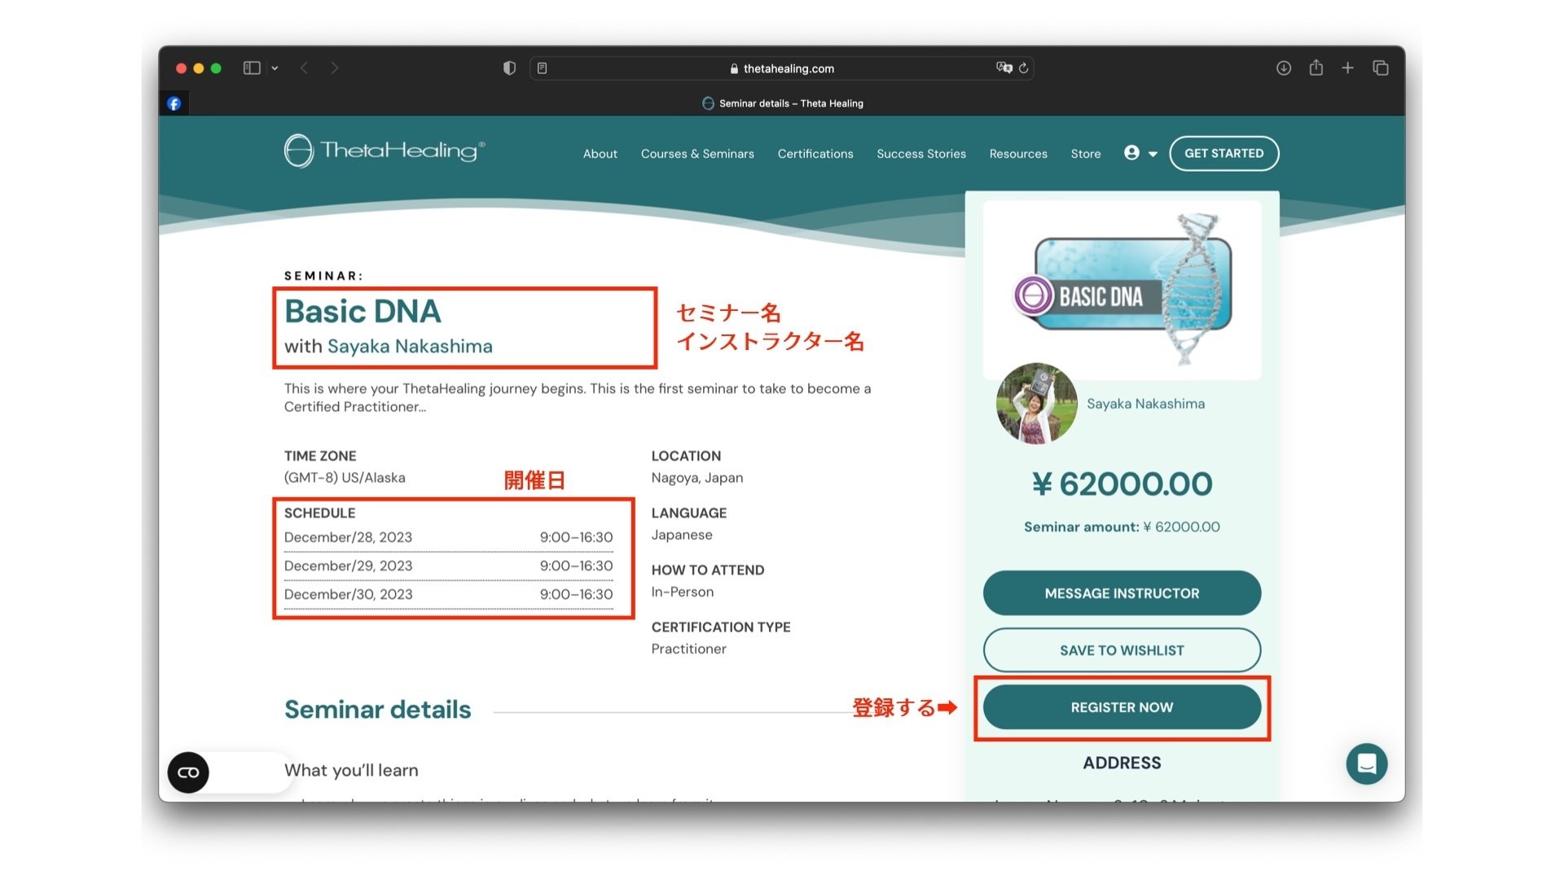Open the About menu

click(x=600, y=154)
